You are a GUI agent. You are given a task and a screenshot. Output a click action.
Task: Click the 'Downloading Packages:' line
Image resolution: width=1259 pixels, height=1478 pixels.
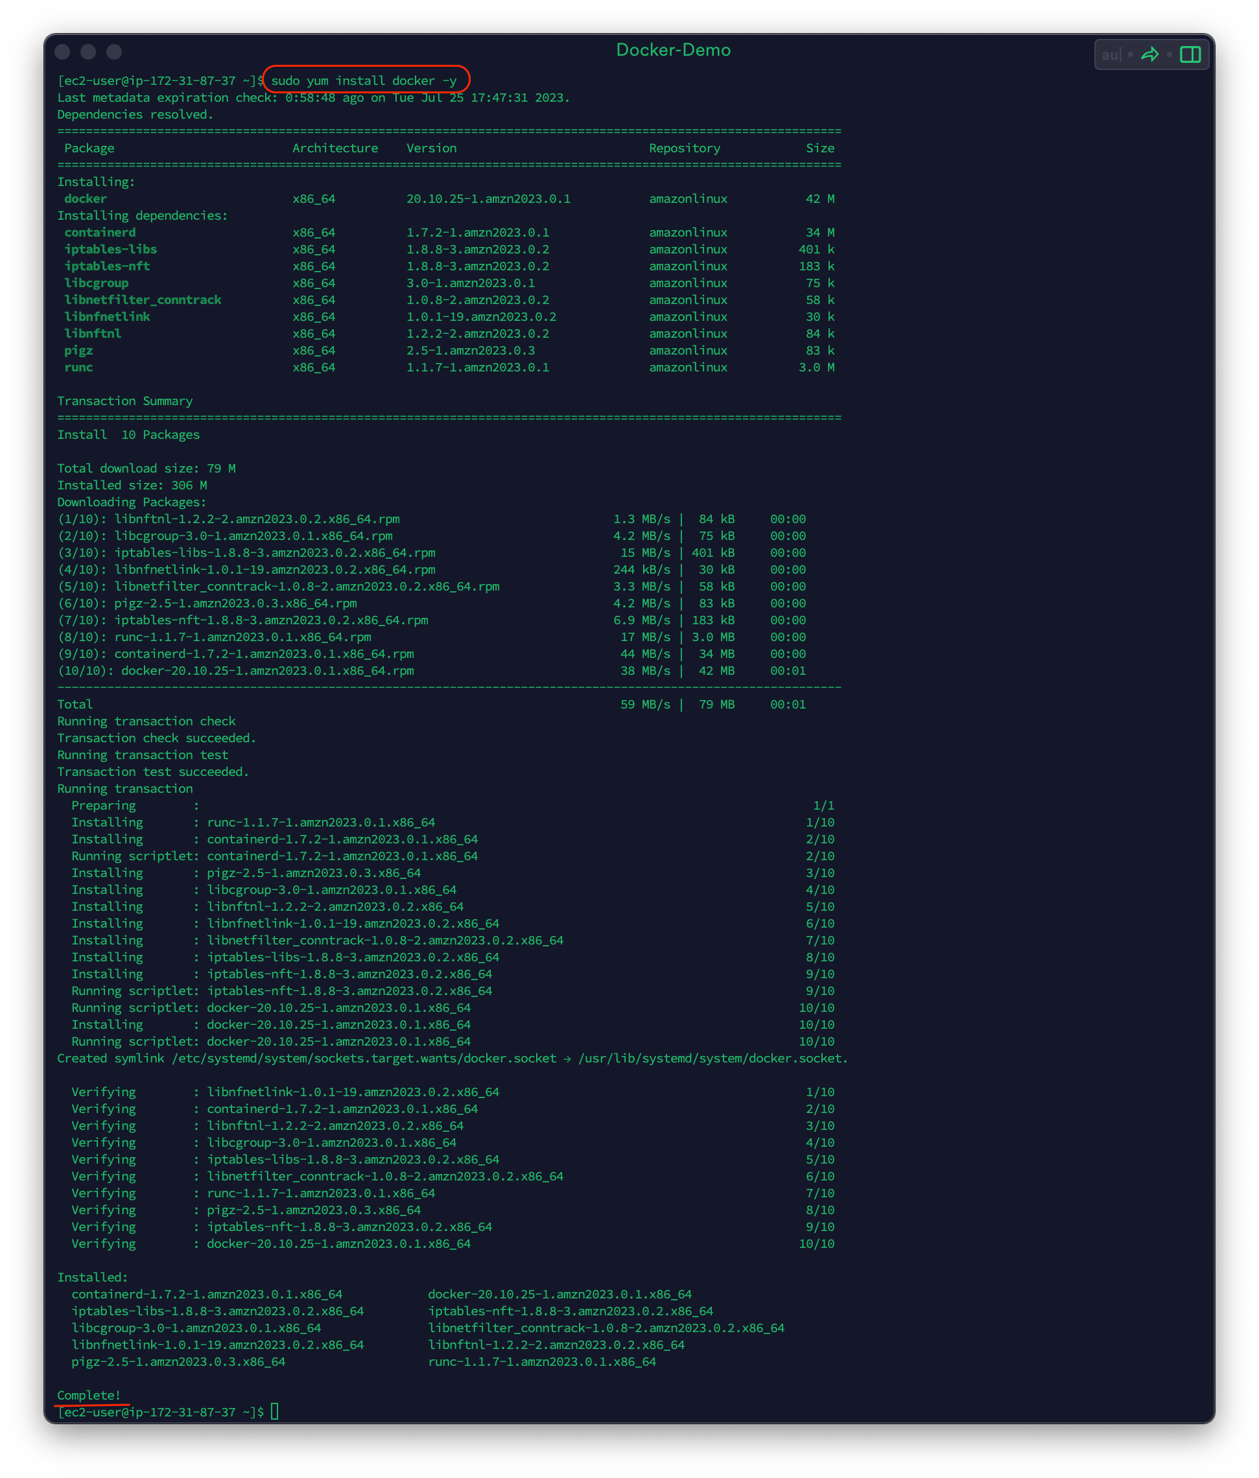[x=132, y=502]
